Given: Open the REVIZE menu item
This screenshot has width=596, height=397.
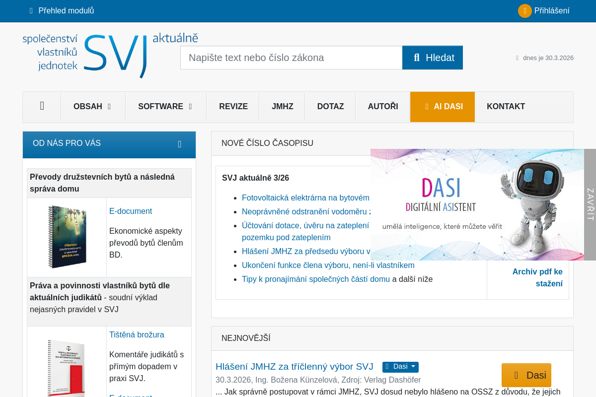Looking at the screenshot, I should (x=233, y=106).
